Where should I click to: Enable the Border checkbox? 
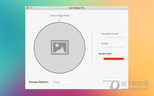[x=99, y=44]
